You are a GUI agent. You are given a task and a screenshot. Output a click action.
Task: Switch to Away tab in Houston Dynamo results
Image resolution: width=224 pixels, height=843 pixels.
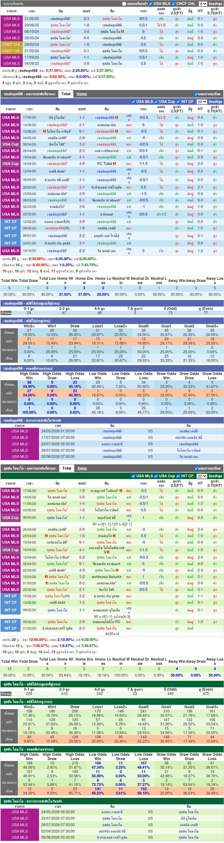pos(82,468)
